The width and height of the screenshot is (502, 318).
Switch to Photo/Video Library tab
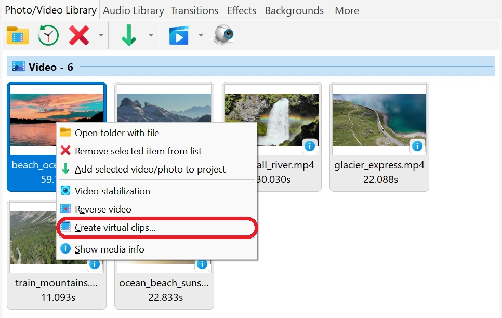(x=50, y=10)
